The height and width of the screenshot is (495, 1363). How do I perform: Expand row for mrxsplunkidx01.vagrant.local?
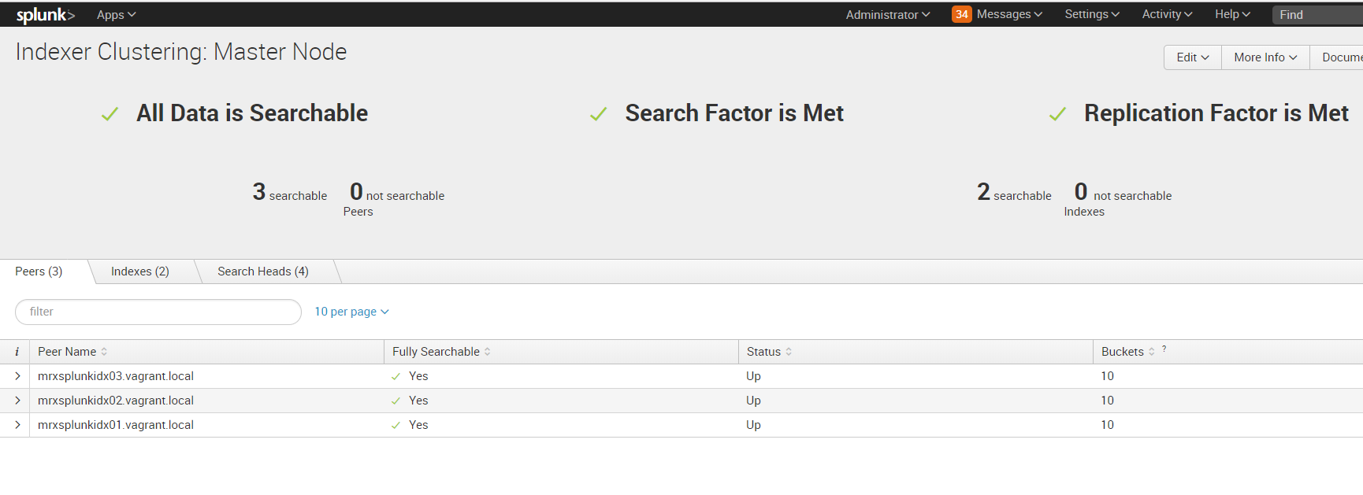click(x=17, y=425)
